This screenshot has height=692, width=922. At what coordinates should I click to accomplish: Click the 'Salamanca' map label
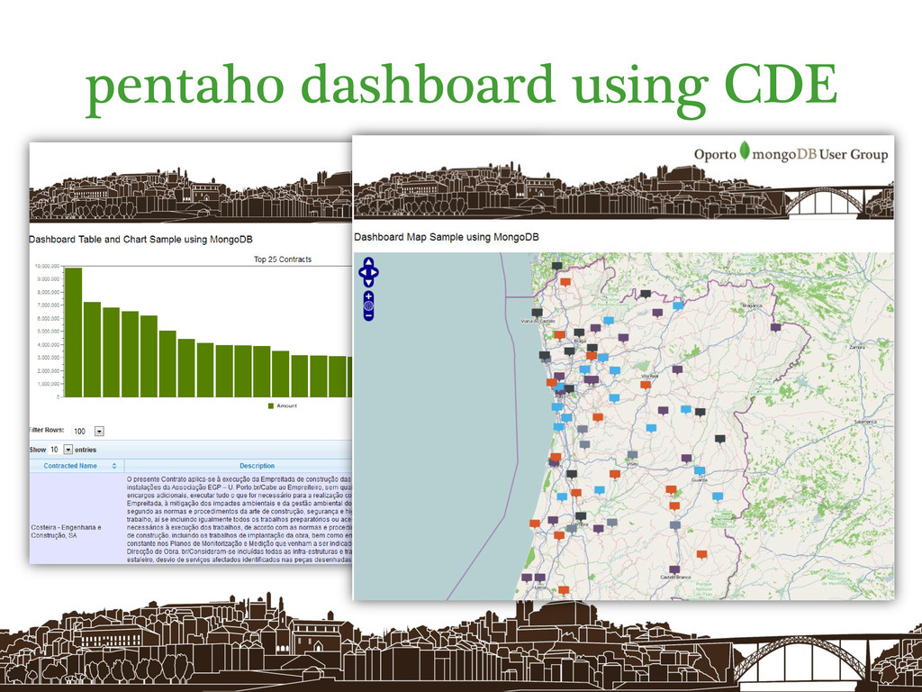coord(865,422)
